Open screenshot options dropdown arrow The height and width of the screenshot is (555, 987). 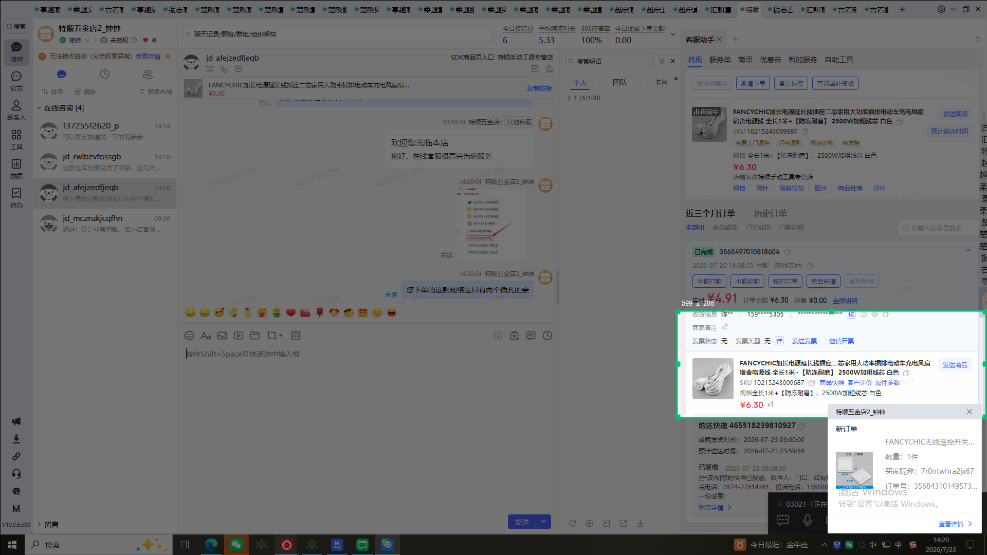tap(281, 336)
